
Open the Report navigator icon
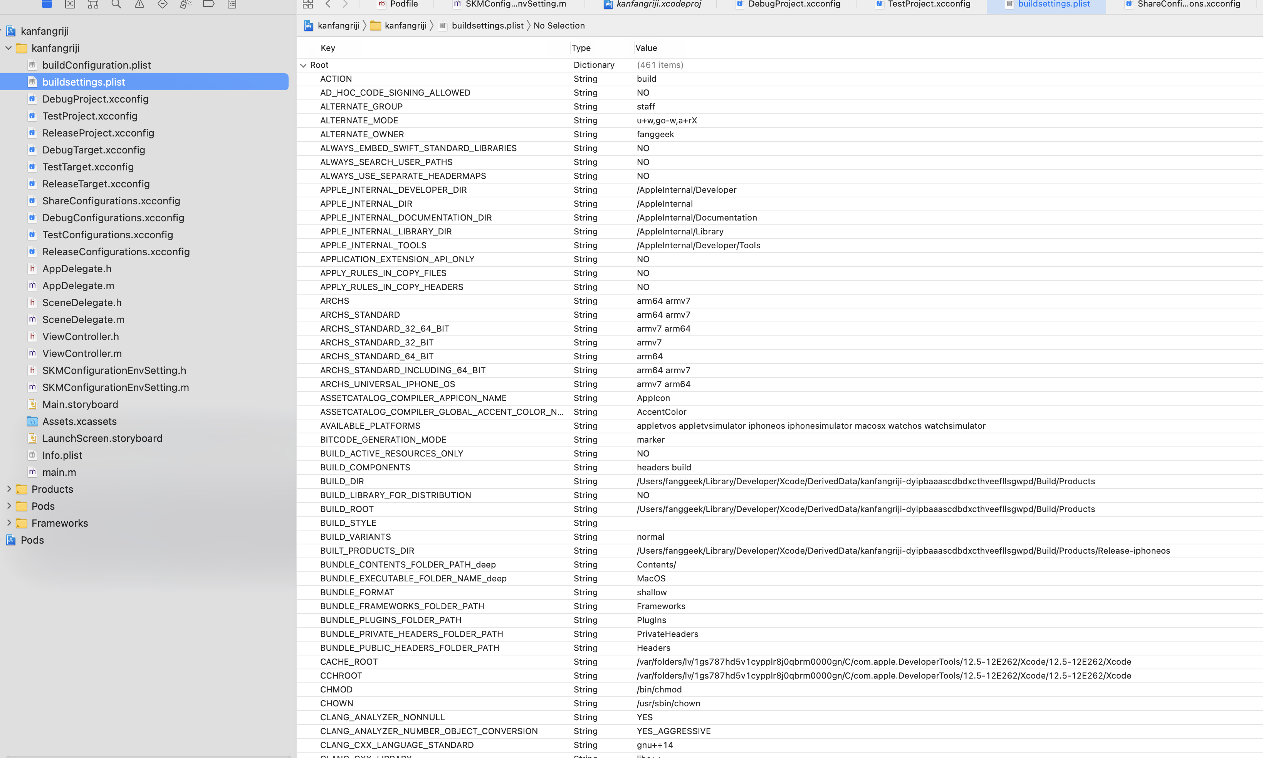(232, 4)
